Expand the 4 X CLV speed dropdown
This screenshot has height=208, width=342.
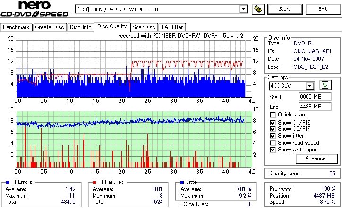[x=309, y=86]
